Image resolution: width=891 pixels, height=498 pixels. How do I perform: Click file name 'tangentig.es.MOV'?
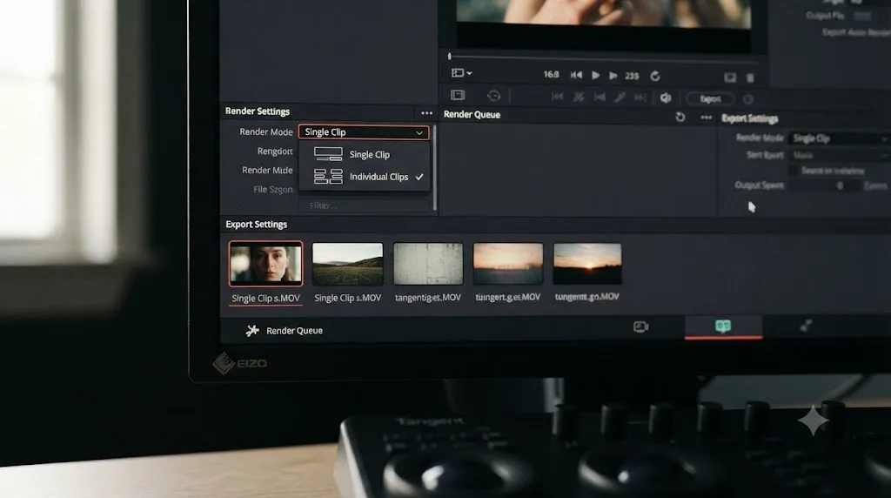pyautogui.click(x=428, y=298)
